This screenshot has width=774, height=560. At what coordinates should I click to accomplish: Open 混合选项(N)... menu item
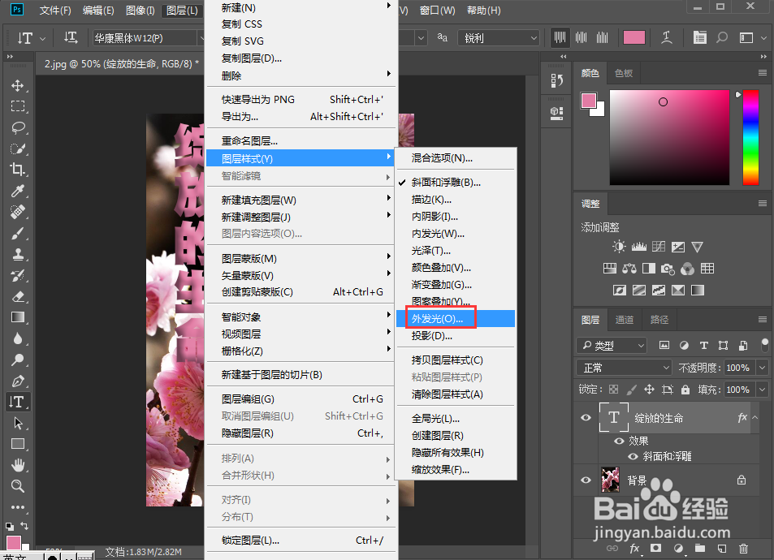(456, 158)
